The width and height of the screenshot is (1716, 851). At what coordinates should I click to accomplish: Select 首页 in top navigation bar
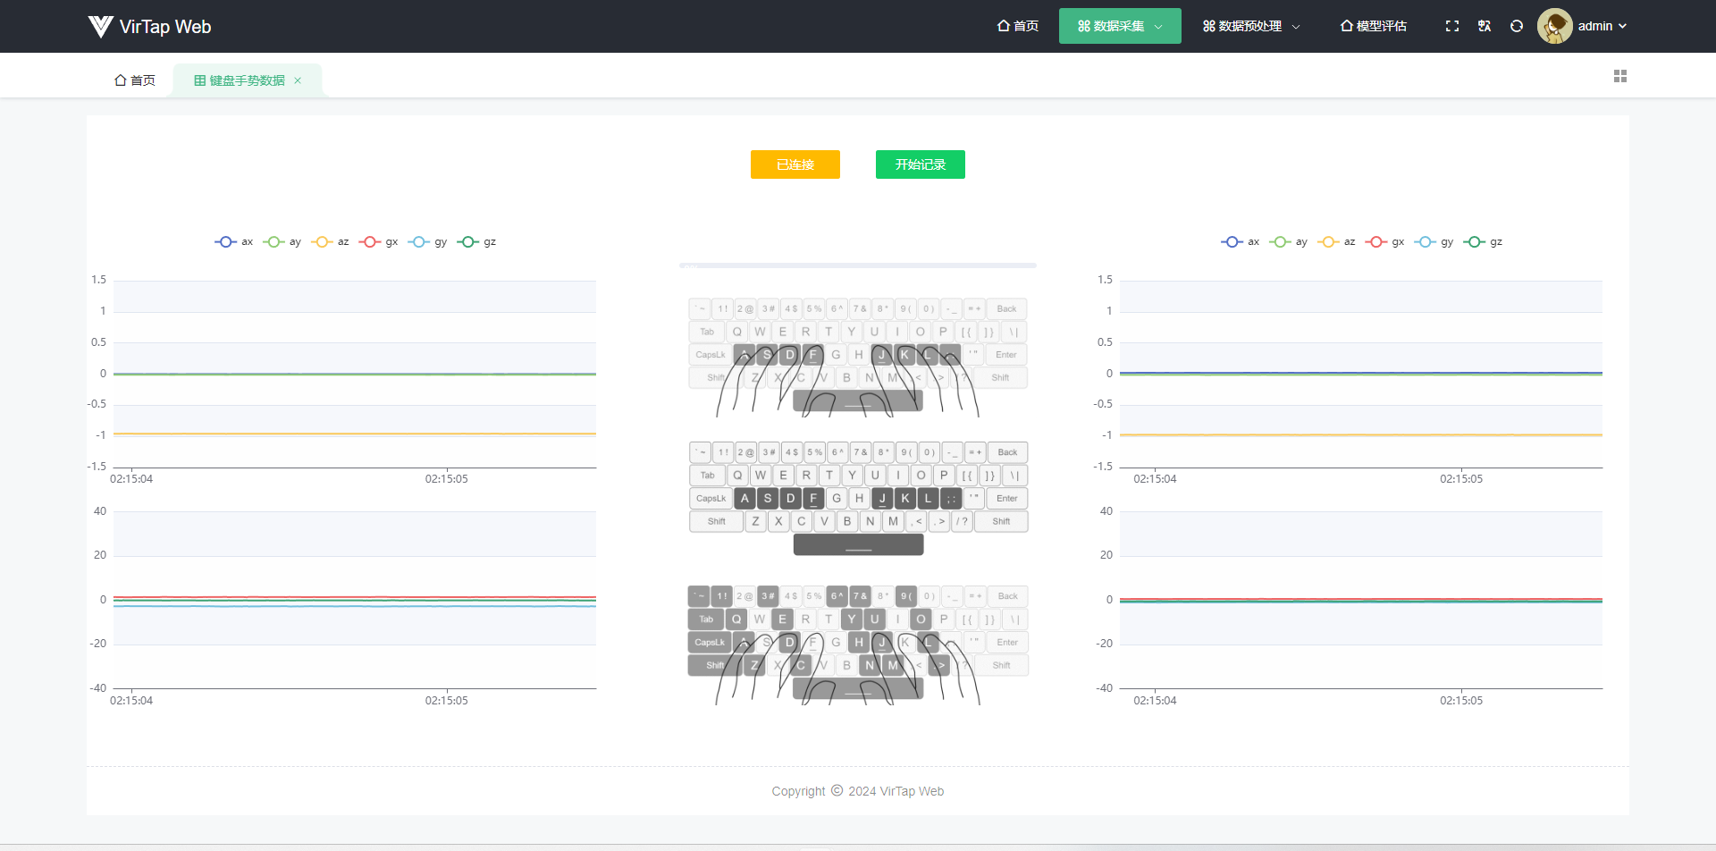click(1018, 27)
